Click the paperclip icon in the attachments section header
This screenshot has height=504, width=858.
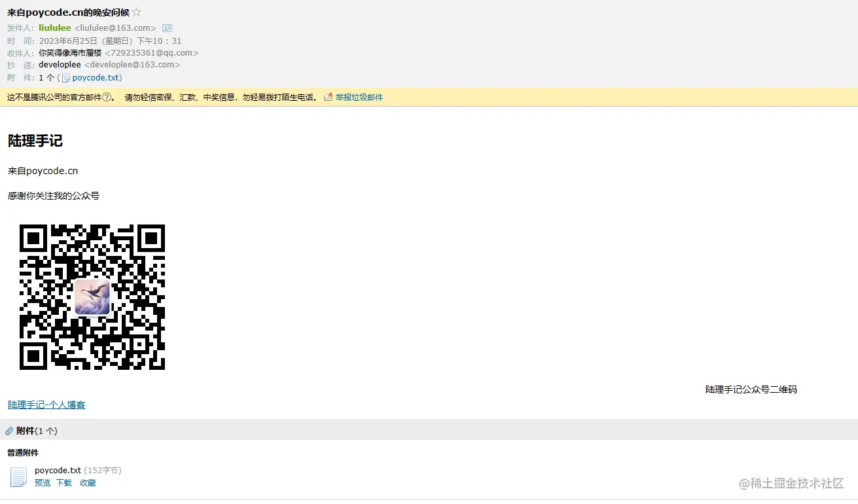pyautogui.click(x=9, y=431)
